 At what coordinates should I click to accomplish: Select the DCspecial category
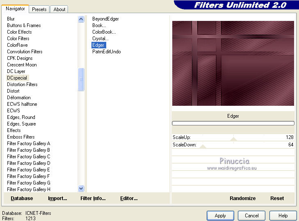[x=17, y=78]
